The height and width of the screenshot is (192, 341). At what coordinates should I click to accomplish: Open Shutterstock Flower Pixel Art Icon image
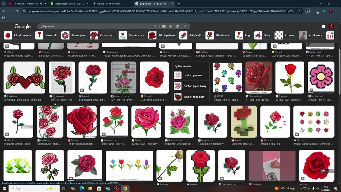point(321,78)
